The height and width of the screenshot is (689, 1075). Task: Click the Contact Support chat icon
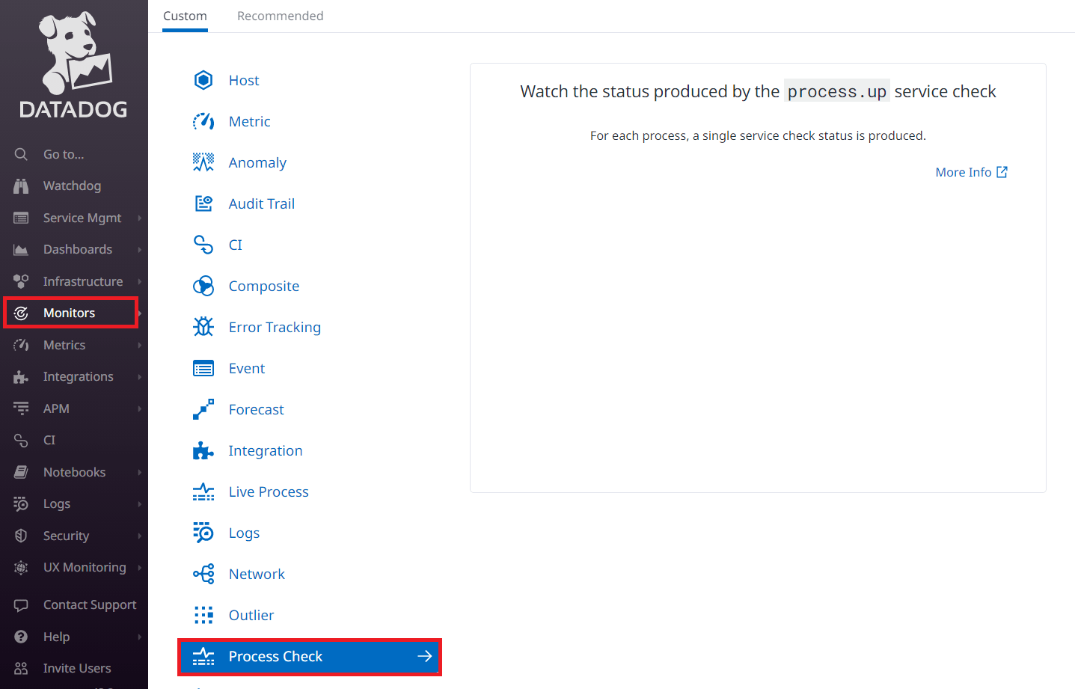[x=21, y=604]
